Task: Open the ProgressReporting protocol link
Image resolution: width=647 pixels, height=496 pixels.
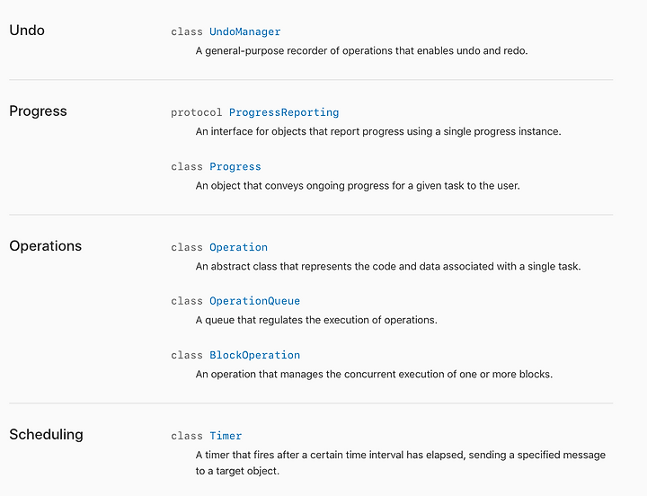Action: click(284, 112)
